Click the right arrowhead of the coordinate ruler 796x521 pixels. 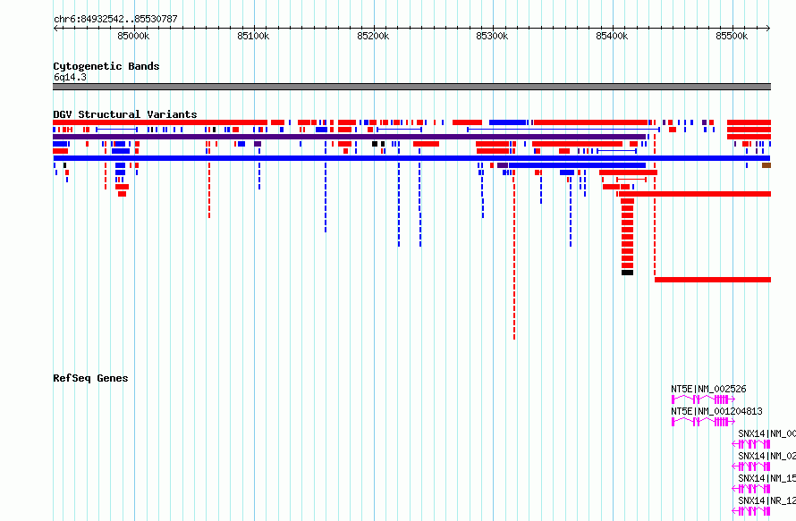point(768,28)
